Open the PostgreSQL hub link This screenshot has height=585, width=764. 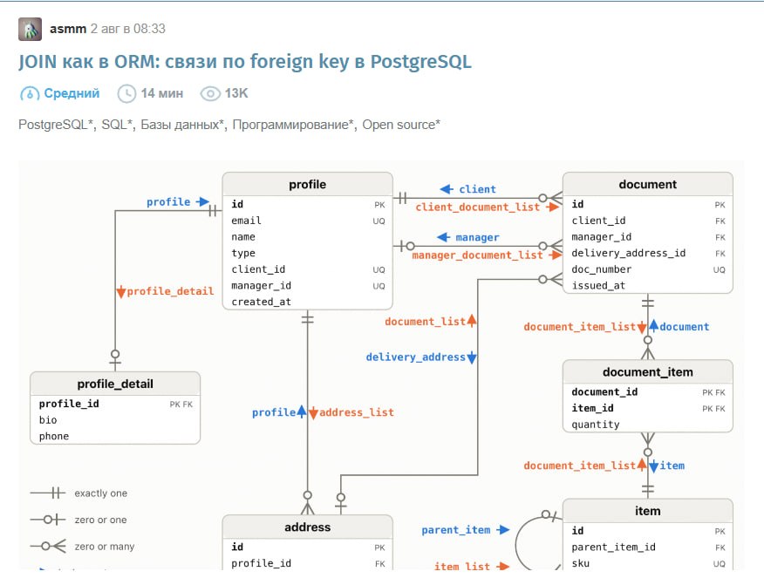56,125
